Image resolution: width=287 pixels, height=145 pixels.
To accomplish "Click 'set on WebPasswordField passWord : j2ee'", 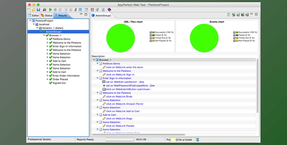I will (130, 85).
